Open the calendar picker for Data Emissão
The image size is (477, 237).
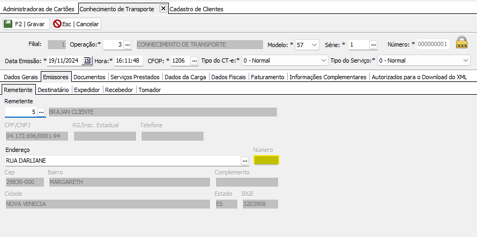87,60
